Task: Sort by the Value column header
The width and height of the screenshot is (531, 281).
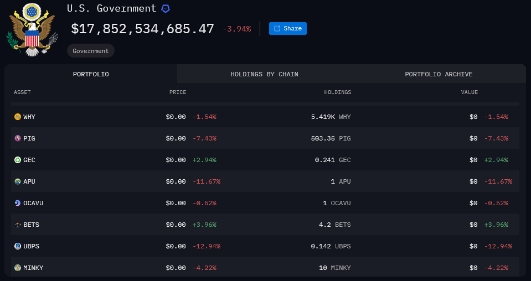Action: tap(469, 92)
